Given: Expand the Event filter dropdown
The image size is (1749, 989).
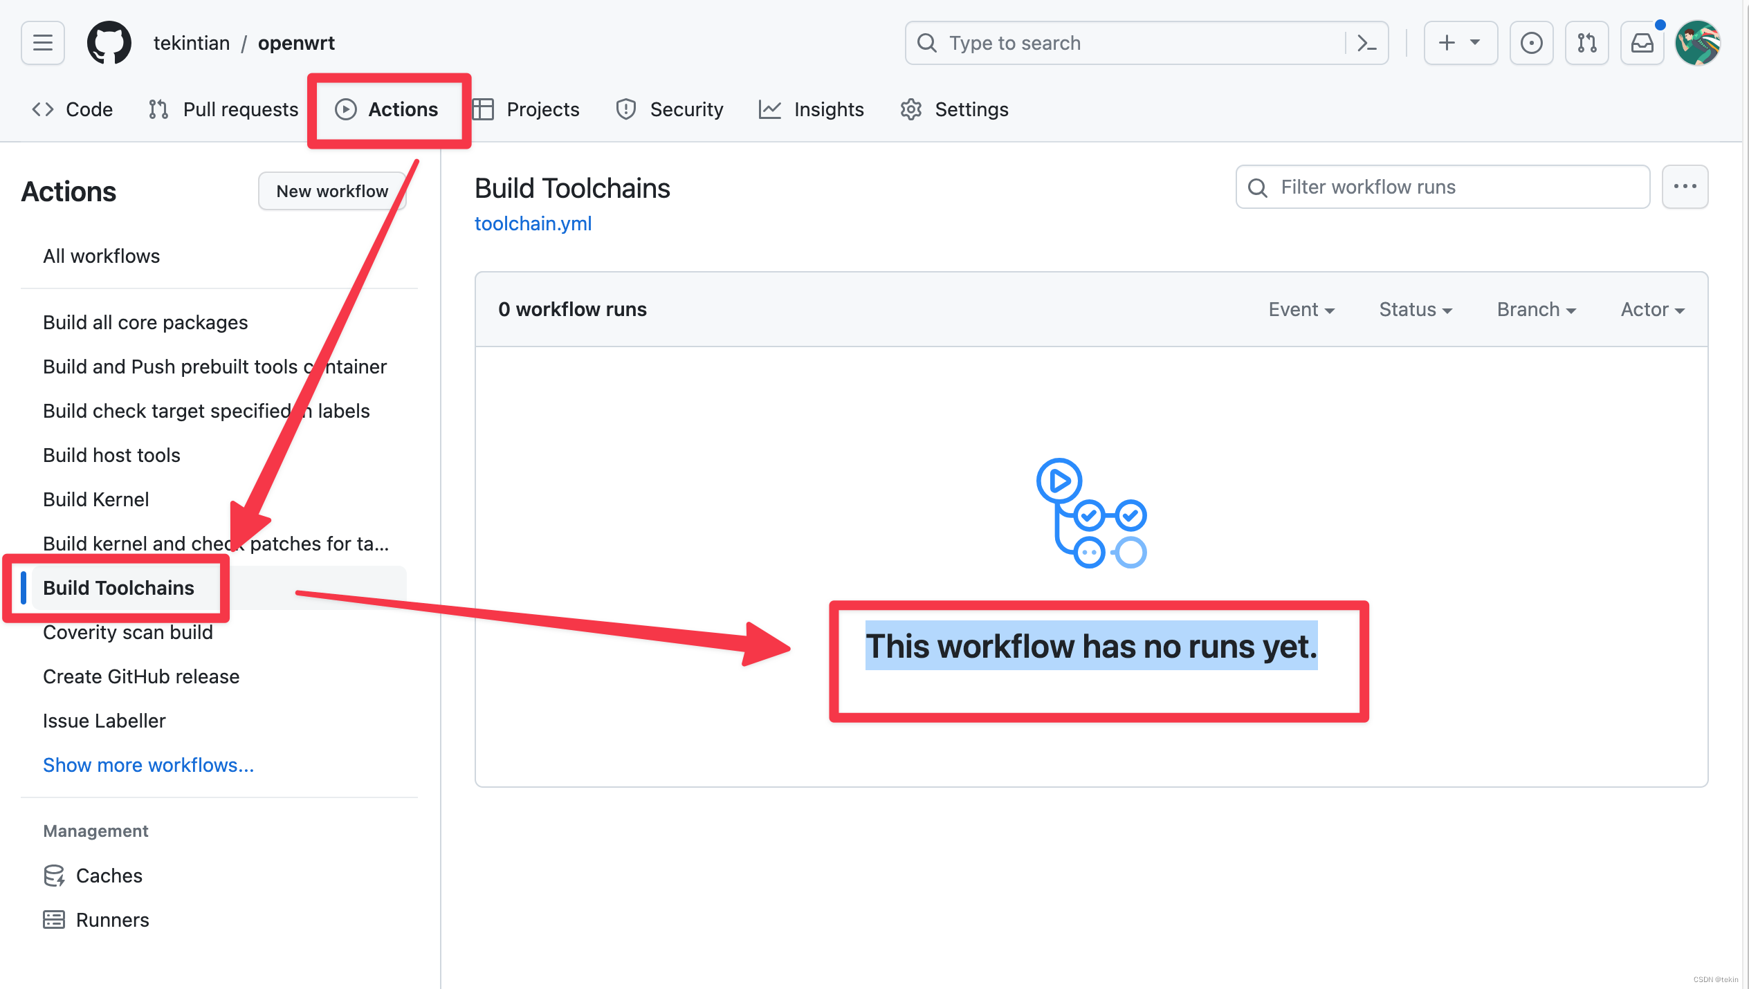Looking at the screenshot, I should pyautogui.click(x=1301, y=310).
